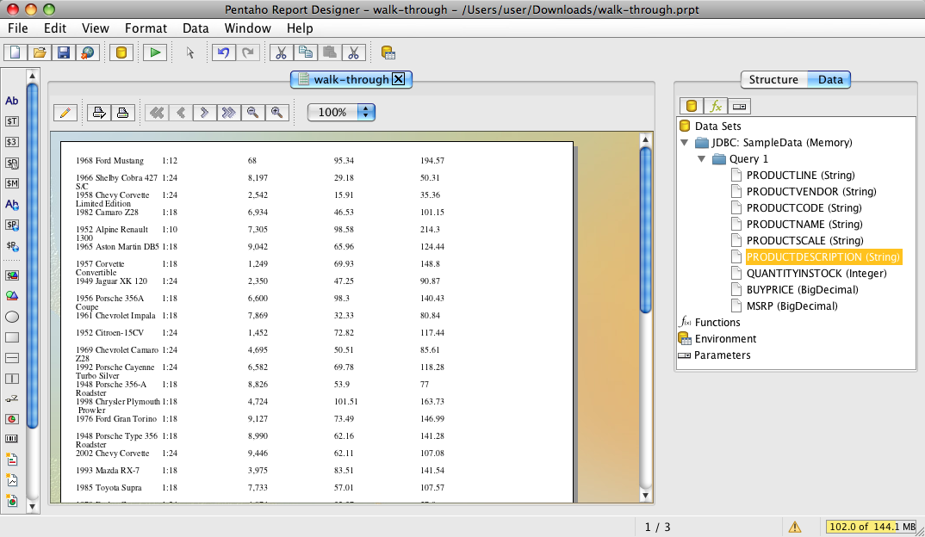
Task: Collapse the JDBC: SampleData (Memory) node
Action: [685, 143]
